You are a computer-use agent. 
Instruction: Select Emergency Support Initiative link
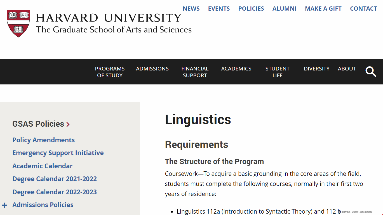58,153
